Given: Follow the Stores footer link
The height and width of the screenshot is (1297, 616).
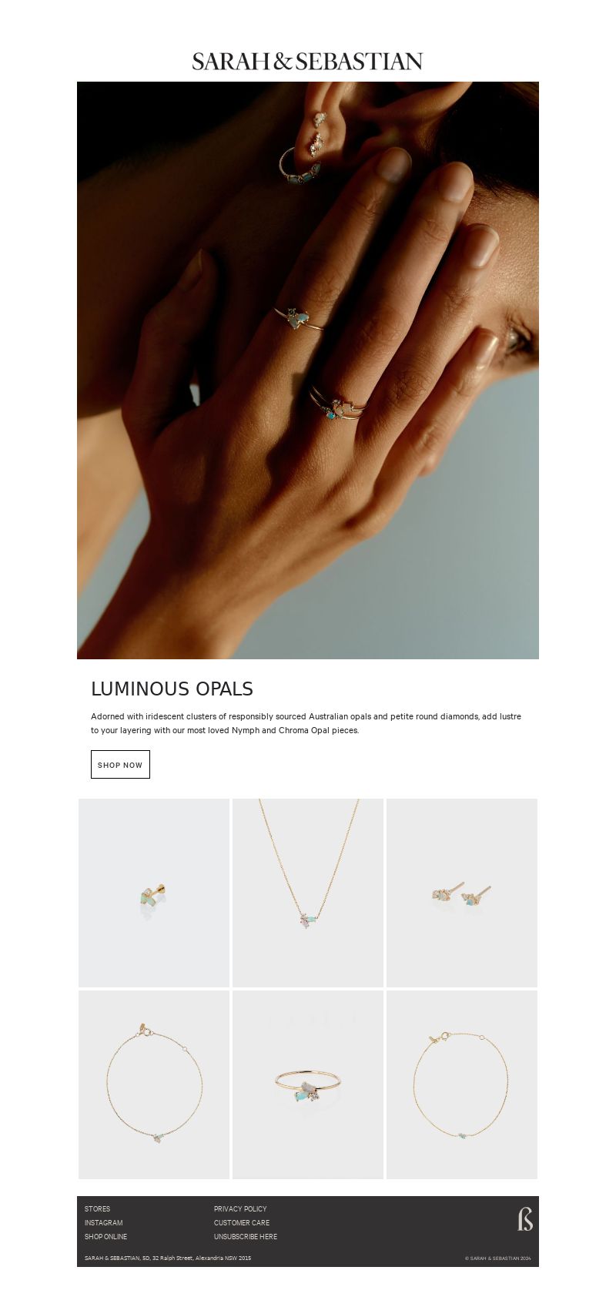Looking at the screenshot, I should coord(97,1209).
